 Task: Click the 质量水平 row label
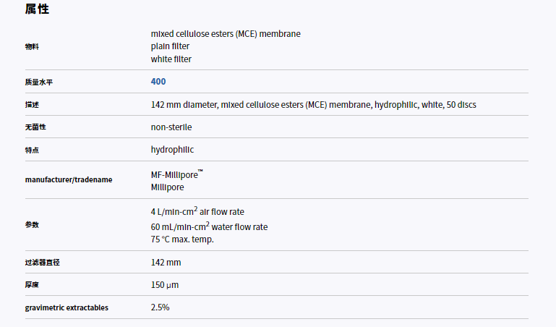[39, 82]
